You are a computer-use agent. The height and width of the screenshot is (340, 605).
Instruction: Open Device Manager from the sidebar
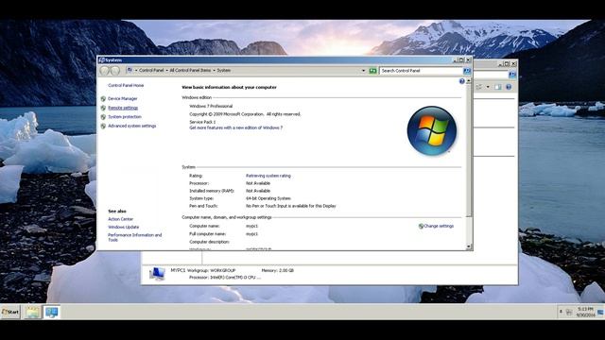click(x=122, y=98)
